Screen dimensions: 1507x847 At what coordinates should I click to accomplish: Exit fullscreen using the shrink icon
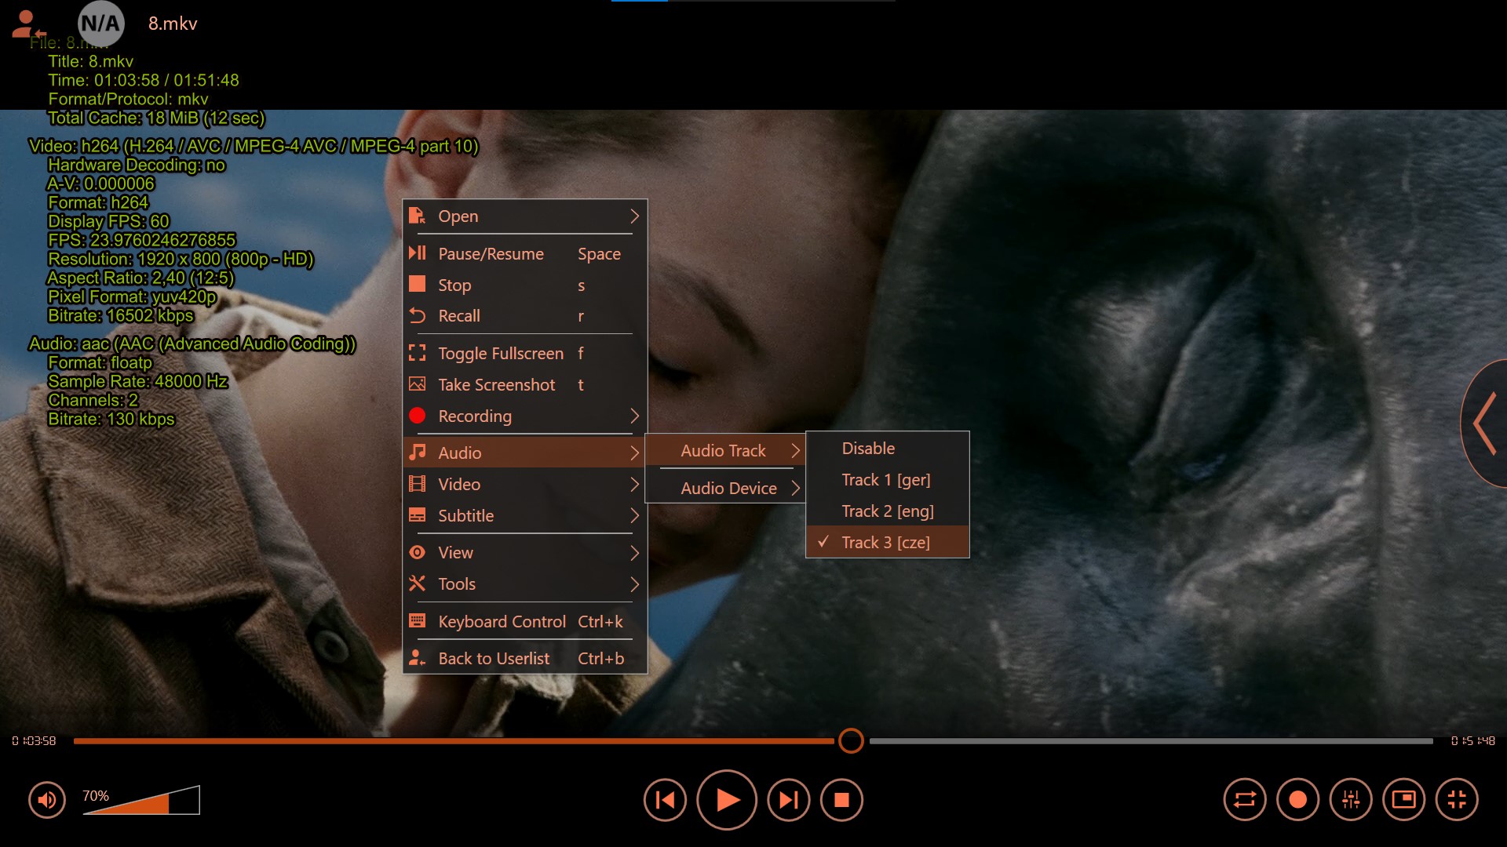1457,800
